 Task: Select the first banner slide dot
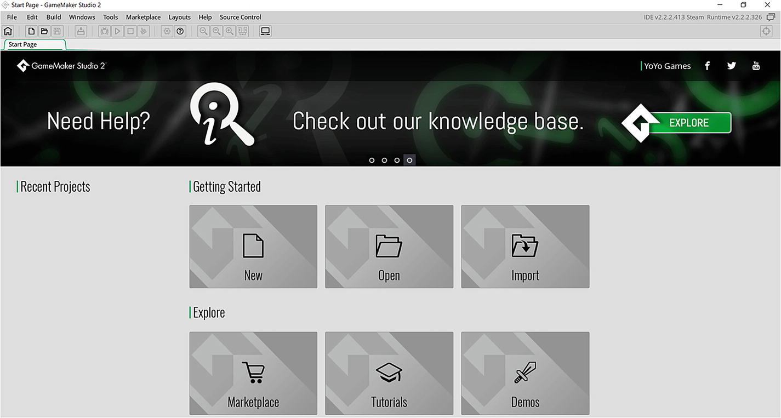372,160
